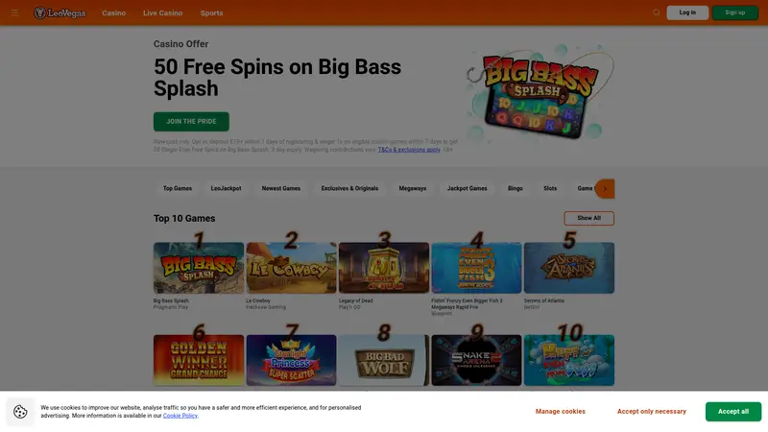Select the Jackpot Games category

467,188
